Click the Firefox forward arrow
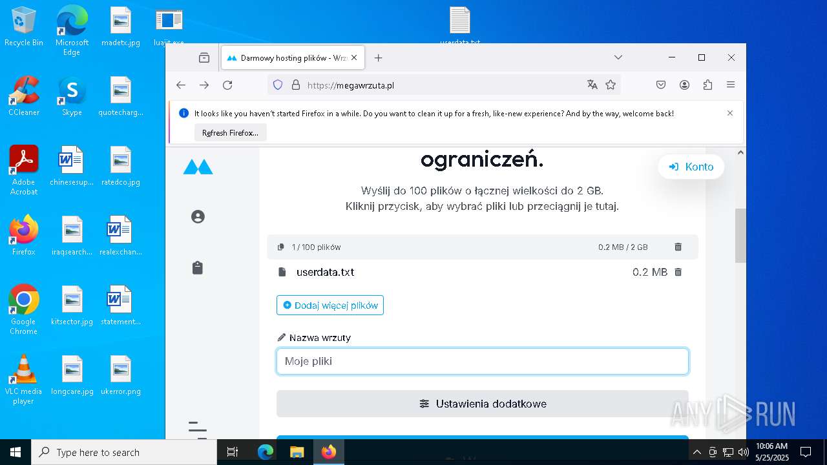 [204, 85]
